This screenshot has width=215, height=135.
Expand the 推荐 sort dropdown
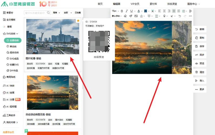[56, 13]
